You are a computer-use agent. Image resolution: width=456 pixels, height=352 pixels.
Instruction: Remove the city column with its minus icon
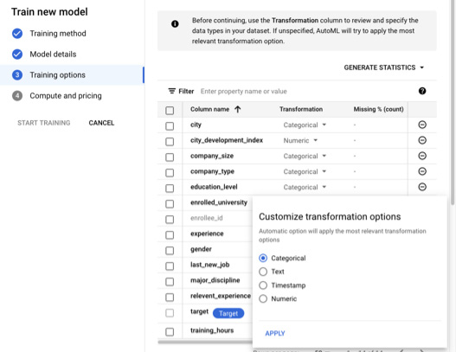pos(422,125)
